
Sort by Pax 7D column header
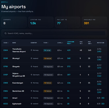point(81,43)
